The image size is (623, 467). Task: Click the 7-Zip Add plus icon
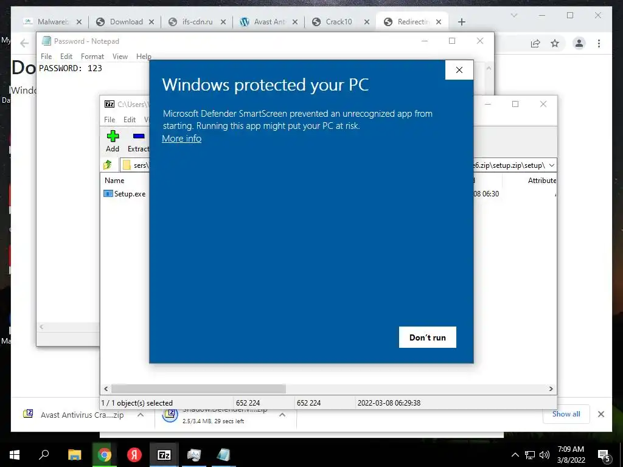point(113,136)
